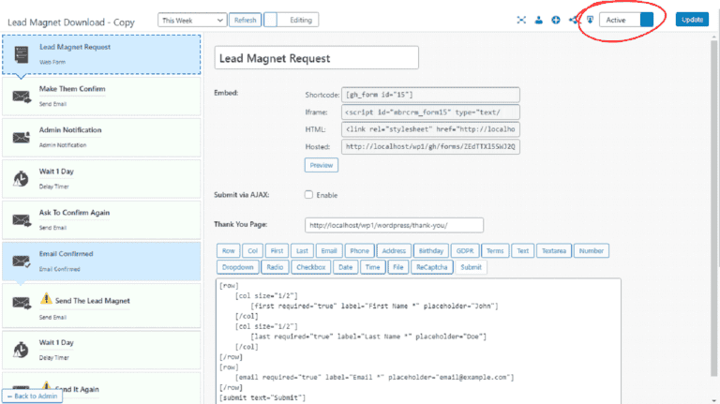Screen dimensions: 720x404
Task: Click the add contact person icon
Action: pos(539,20)
